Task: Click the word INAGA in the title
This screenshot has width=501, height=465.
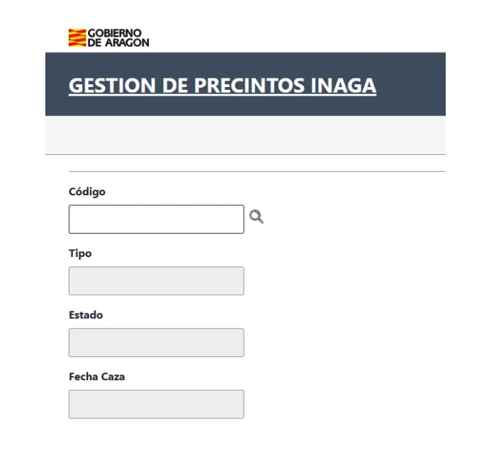Action: click(x=344, y=86)
